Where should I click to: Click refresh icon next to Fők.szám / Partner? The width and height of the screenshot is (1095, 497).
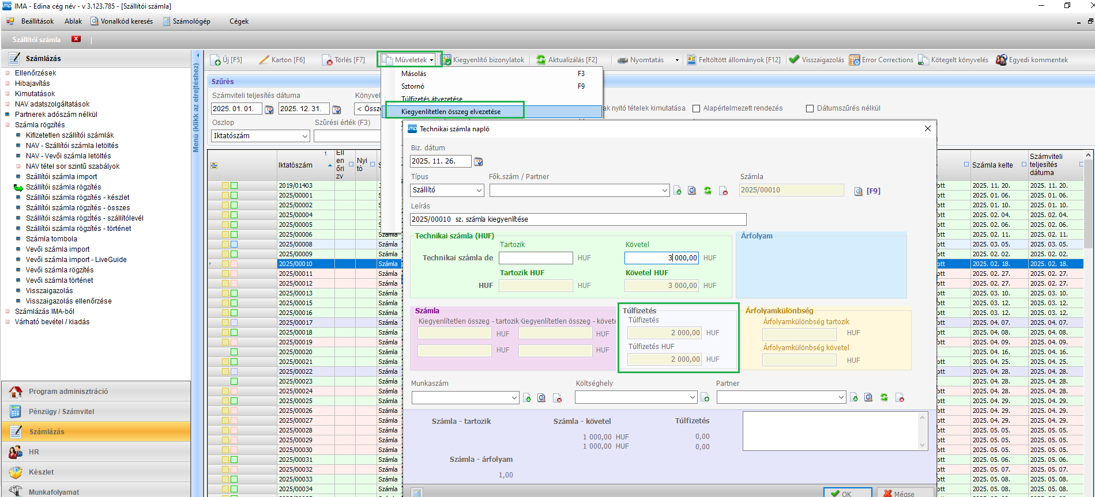[x=708, y=191]
